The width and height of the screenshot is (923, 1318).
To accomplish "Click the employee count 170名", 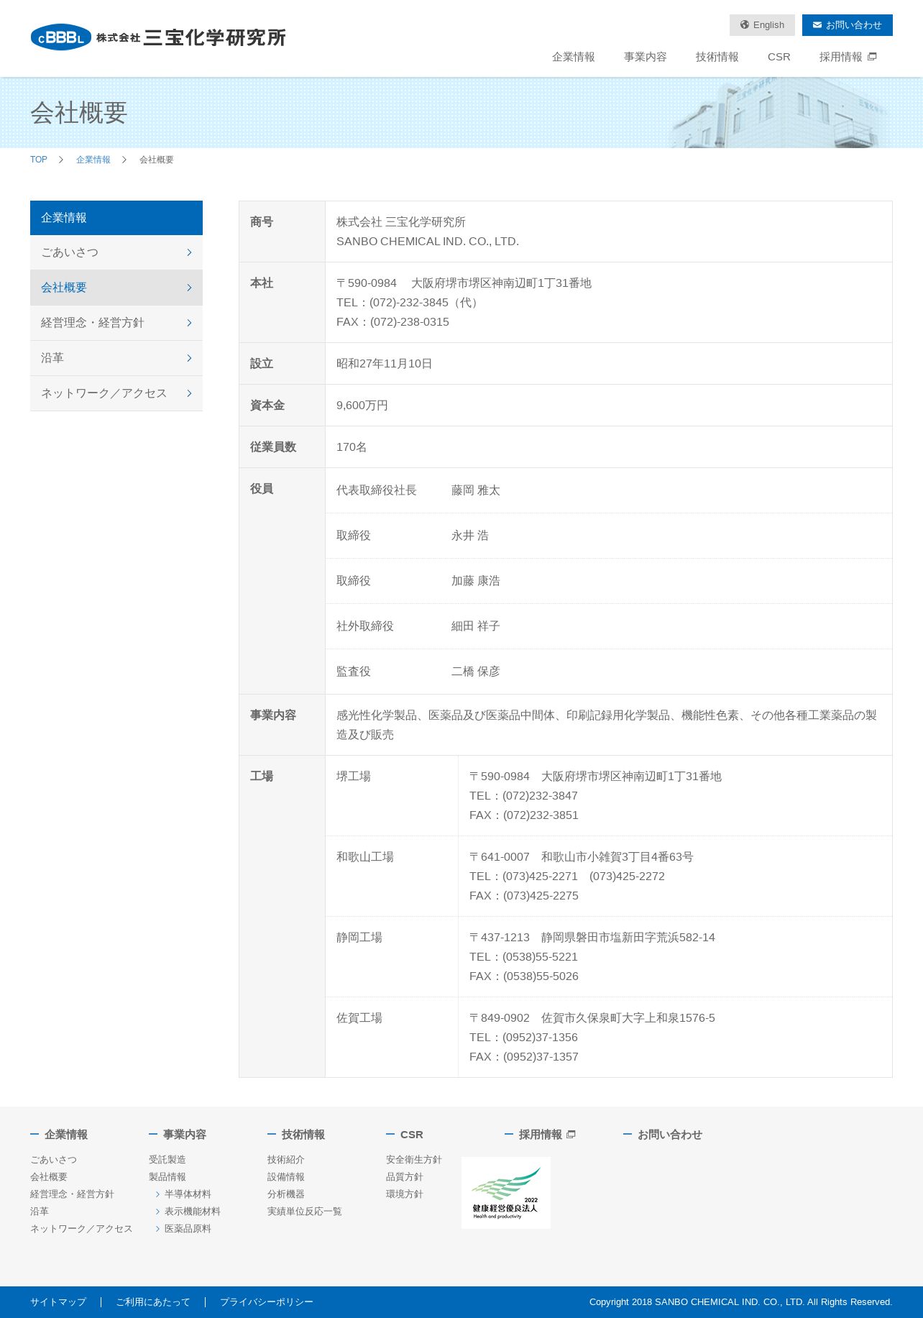I will coord(352,447).
